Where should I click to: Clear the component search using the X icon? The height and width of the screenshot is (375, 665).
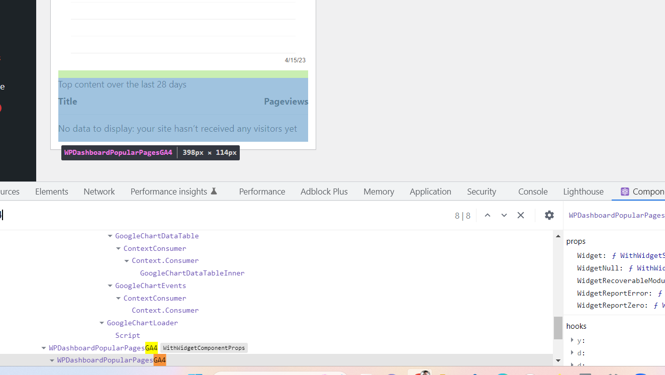[521, 215]
